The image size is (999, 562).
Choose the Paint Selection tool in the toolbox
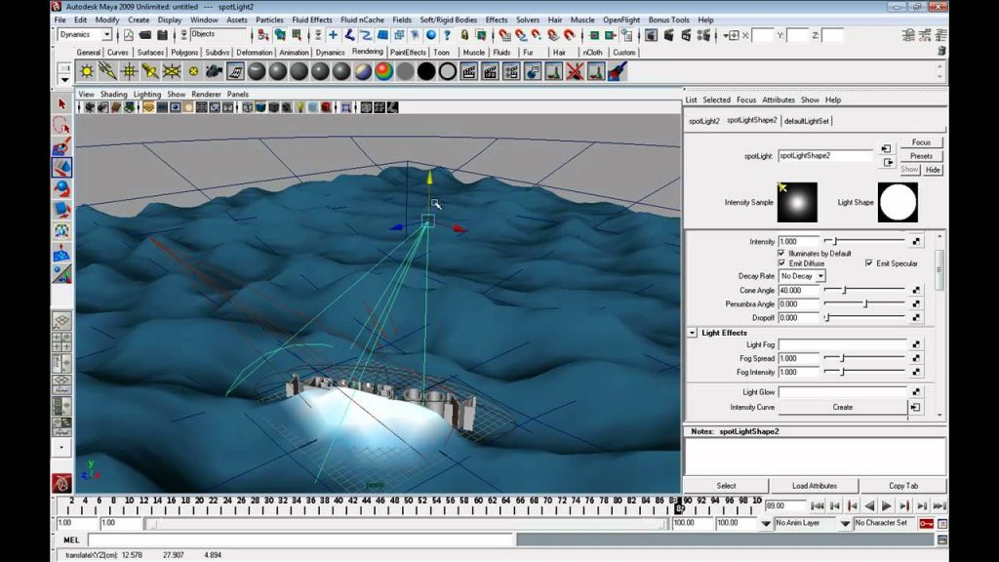tap(61, 146)
